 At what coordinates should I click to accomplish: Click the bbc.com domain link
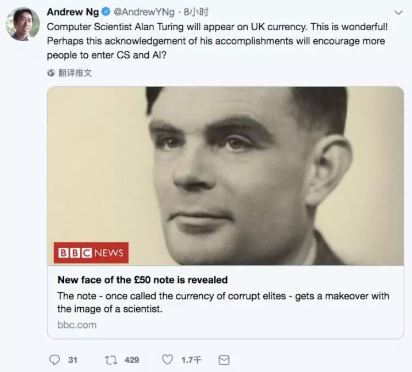[x=77, y=325]
